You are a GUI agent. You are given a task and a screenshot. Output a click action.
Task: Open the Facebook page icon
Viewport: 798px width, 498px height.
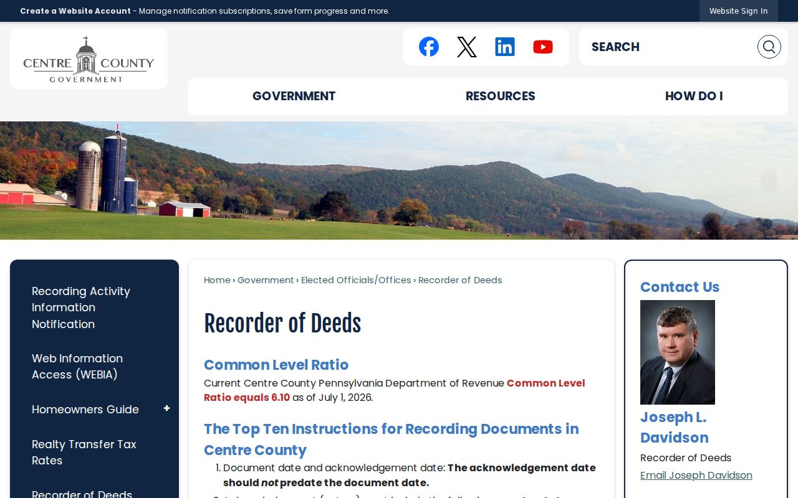(x=429, y=47)
